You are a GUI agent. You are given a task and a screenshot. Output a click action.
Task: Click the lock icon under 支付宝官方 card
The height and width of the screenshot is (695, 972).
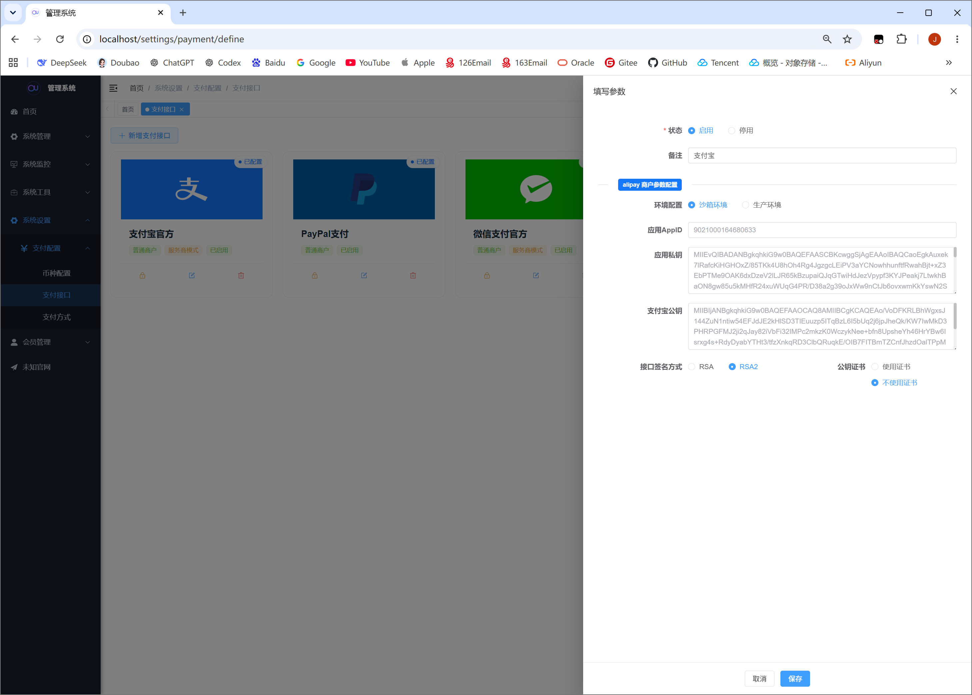tap(142, 275)
